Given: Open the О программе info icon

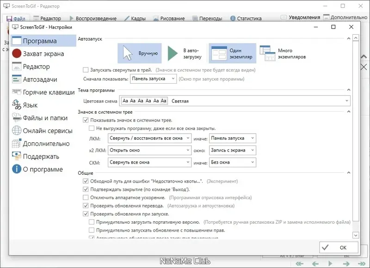Looking at the screenshot, I should pos(17,169).
